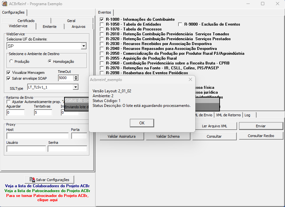Click the Validar Assinatura button
Image resolution: width=285 pixels, height=207 pixels.
pyautogui.click(x=121, y=136)
